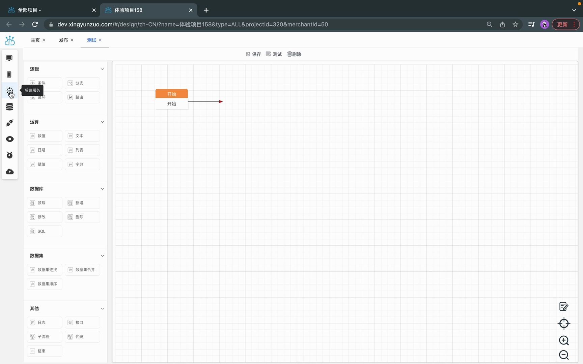Select the 数据集合并 component
The image size is (583, 364).
(x=82, y=270)
